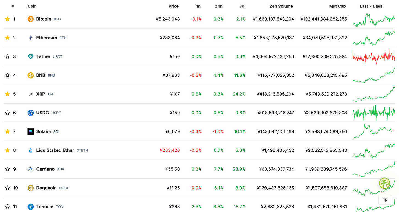Sort by the 1h change header
The width and height of the screenshot is (399, 212).
click(198, 6)
